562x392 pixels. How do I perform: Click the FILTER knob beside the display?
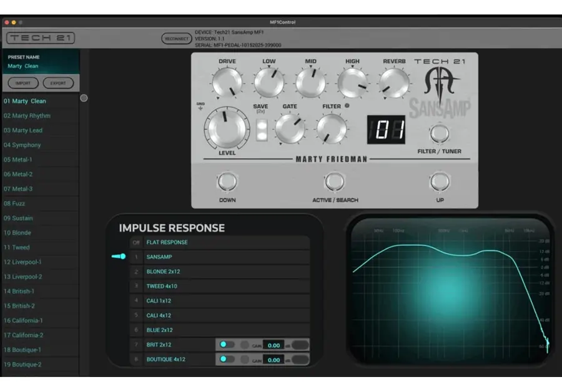click(332, 129)
